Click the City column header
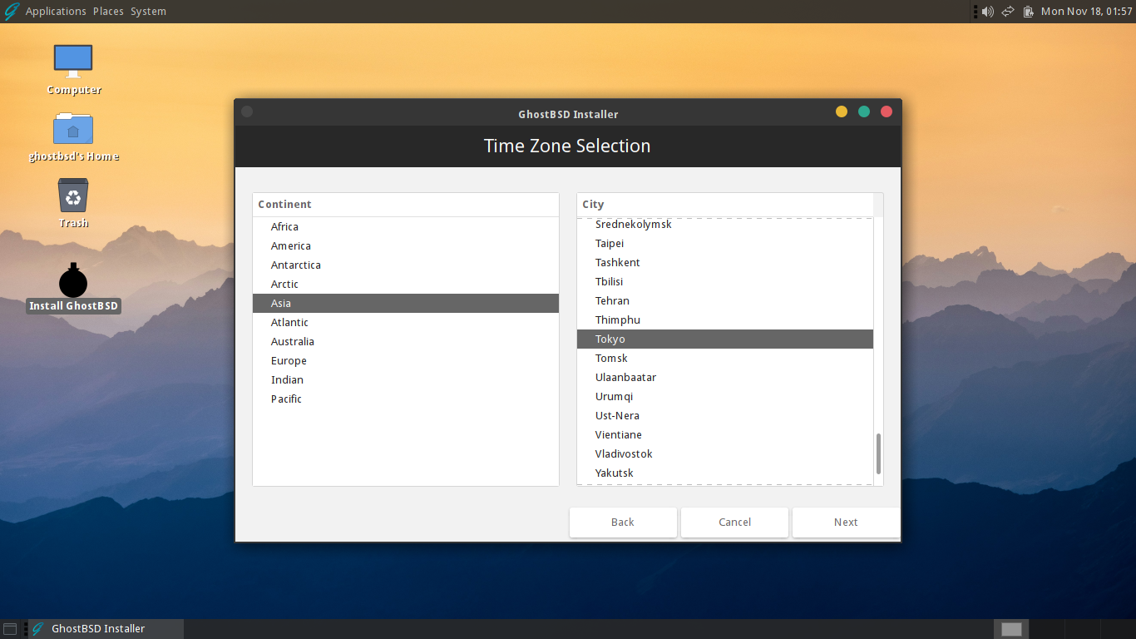Viewport: 1136px width, 639px height. click(725, 205)
